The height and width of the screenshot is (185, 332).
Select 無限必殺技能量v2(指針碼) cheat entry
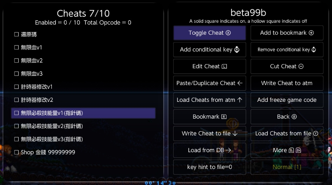coord(51,126)
